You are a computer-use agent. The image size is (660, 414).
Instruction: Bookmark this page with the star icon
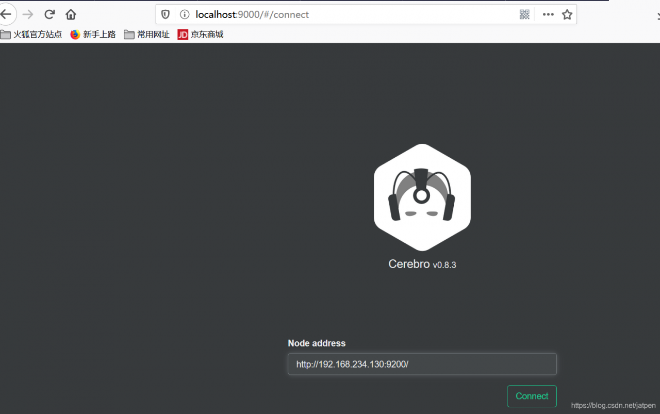click(x=567, y=14)
